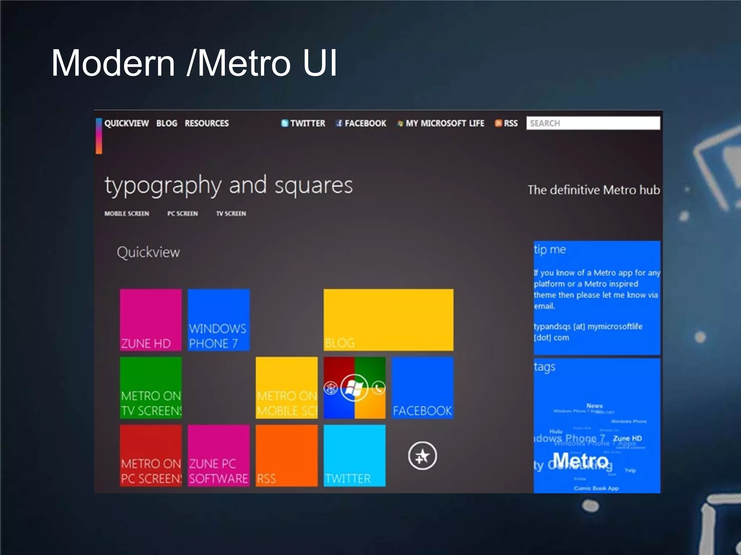Open the cyan Twitter tile
This screenshot has width=741, height=555.
click(354, 456)
